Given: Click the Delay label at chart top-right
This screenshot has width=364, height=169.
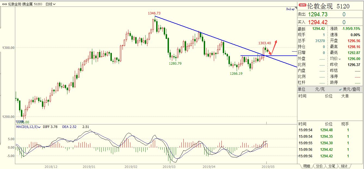Looking at the screenshot, I should (290, 9).
